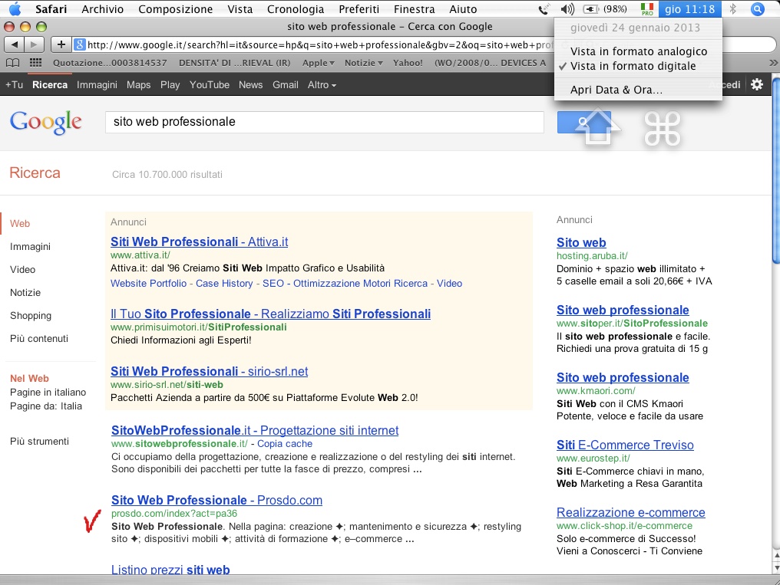Expand the Altro dropdown in Google bar
This screenshot has width=780, height=585.
[322, 85]
